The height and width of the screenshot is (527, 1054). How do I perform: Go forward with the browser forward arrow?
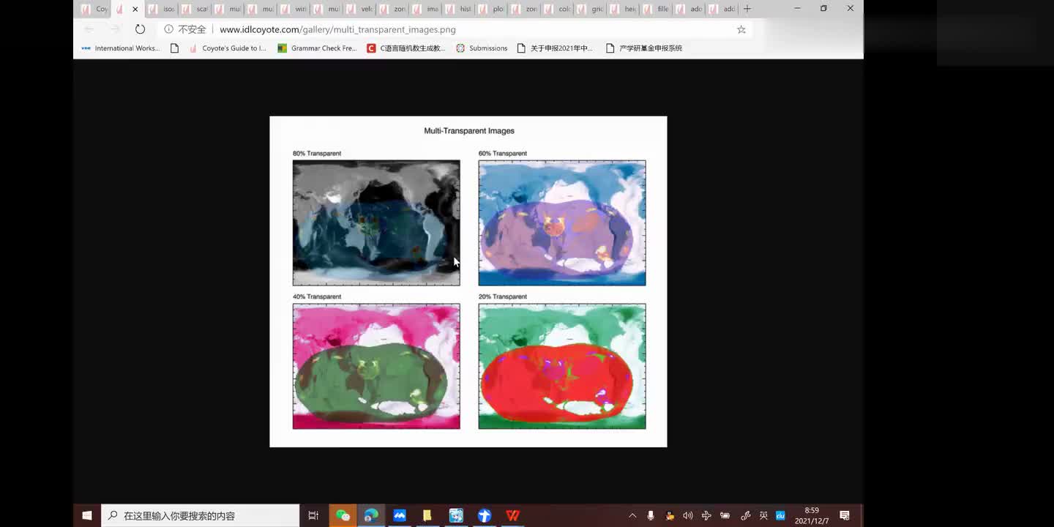coord(115,29)
